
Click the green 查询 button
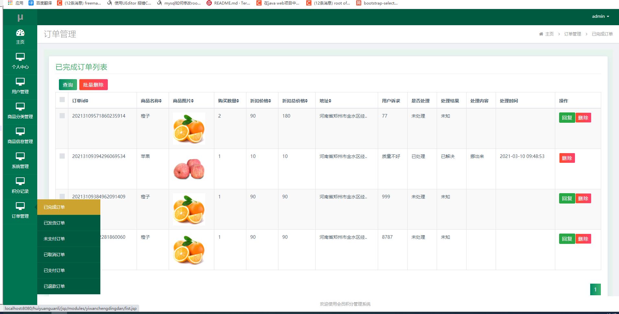[x=68, y=85]
